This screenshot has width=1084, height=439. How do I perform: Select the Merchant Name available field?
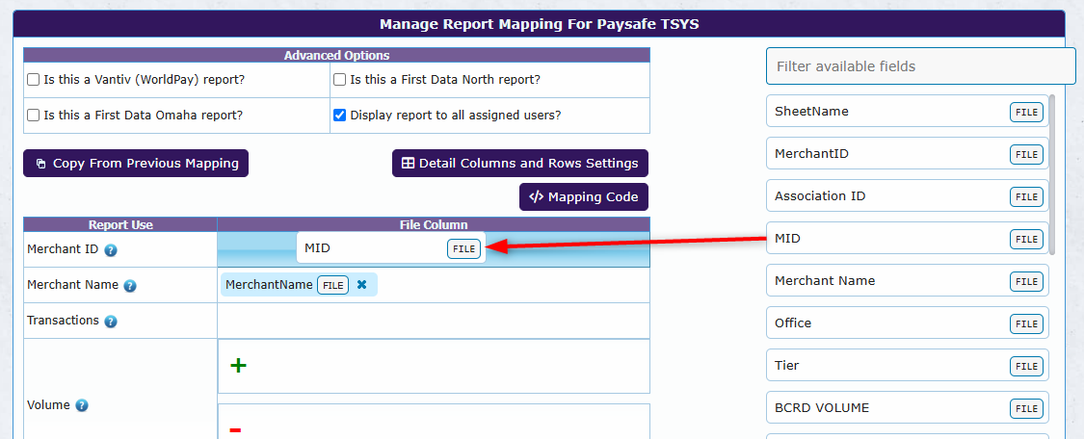[x=908, y=281]
